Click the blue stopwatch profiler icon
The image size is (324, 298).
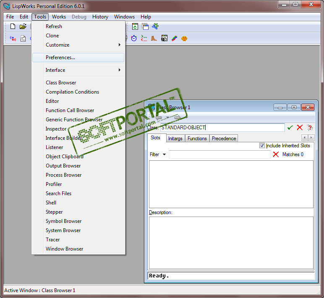[x=134, y=38]
